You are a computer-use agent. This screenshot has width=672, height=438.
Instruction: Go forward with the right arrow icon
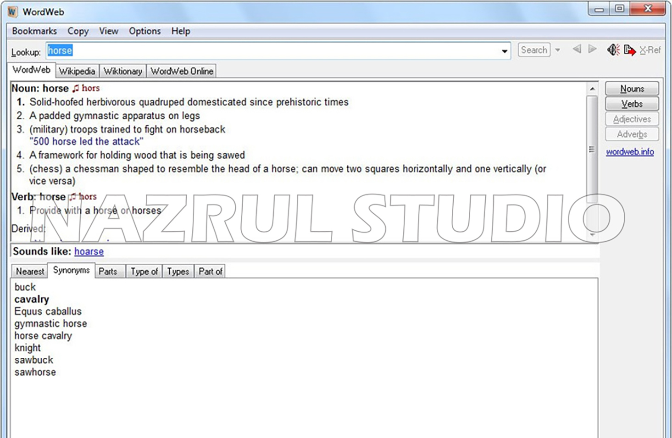point(593,49)
